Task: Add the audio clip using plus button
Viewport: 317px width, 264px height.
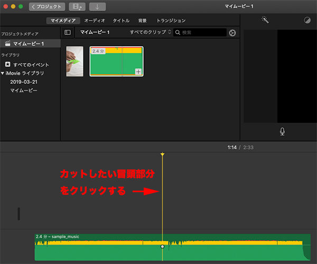Action: coord(138,72)
